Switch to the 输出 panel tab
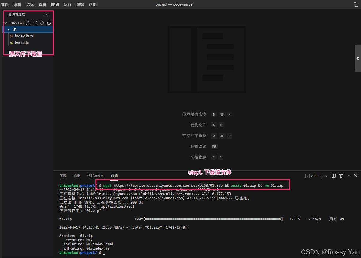Screen dimensions: 361x258 coord(77,176)
